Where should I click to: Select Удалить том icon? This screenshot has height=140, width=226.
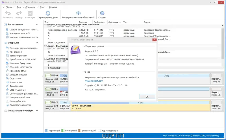coord(7,82)
